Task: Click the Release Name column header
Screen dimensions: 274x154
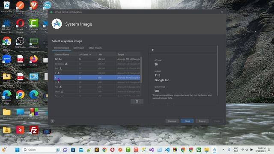Action: 66,54
